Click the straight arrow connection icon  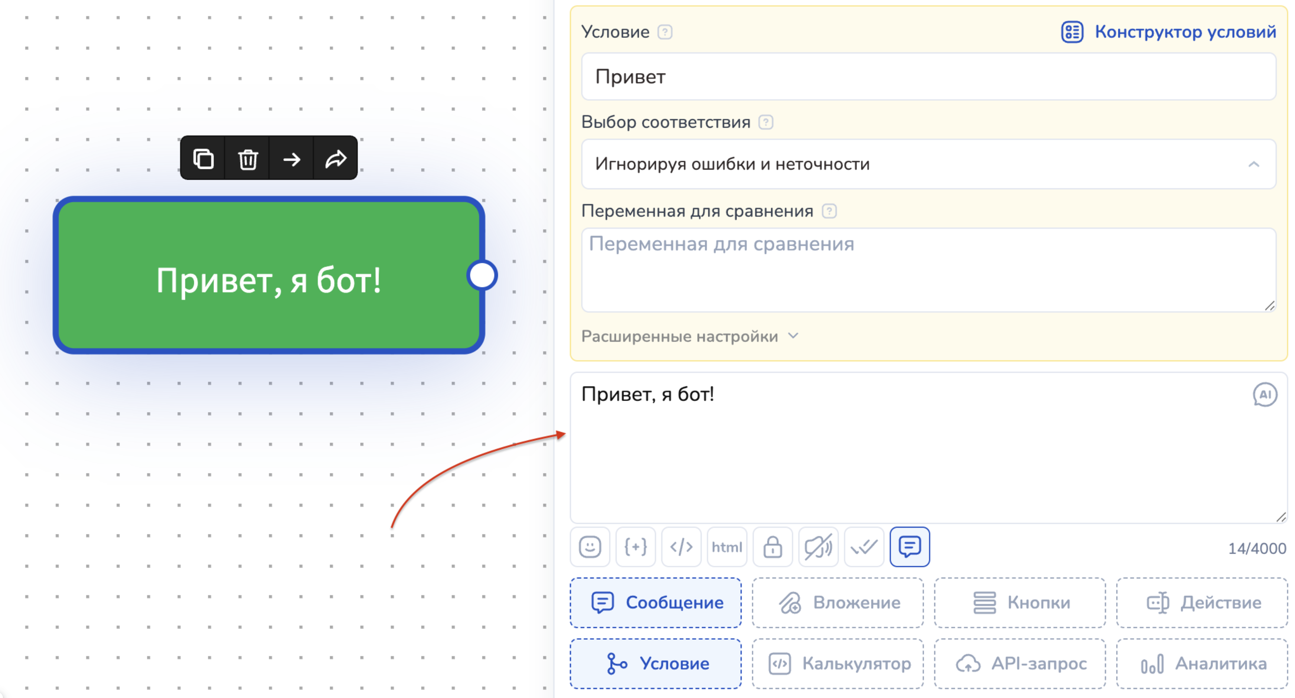291,159
